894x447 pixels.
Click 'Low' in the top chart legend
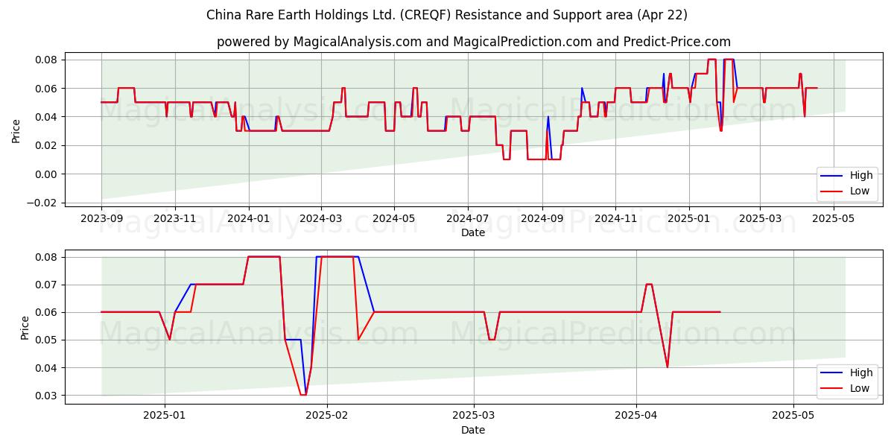click(x=860, y=191)
